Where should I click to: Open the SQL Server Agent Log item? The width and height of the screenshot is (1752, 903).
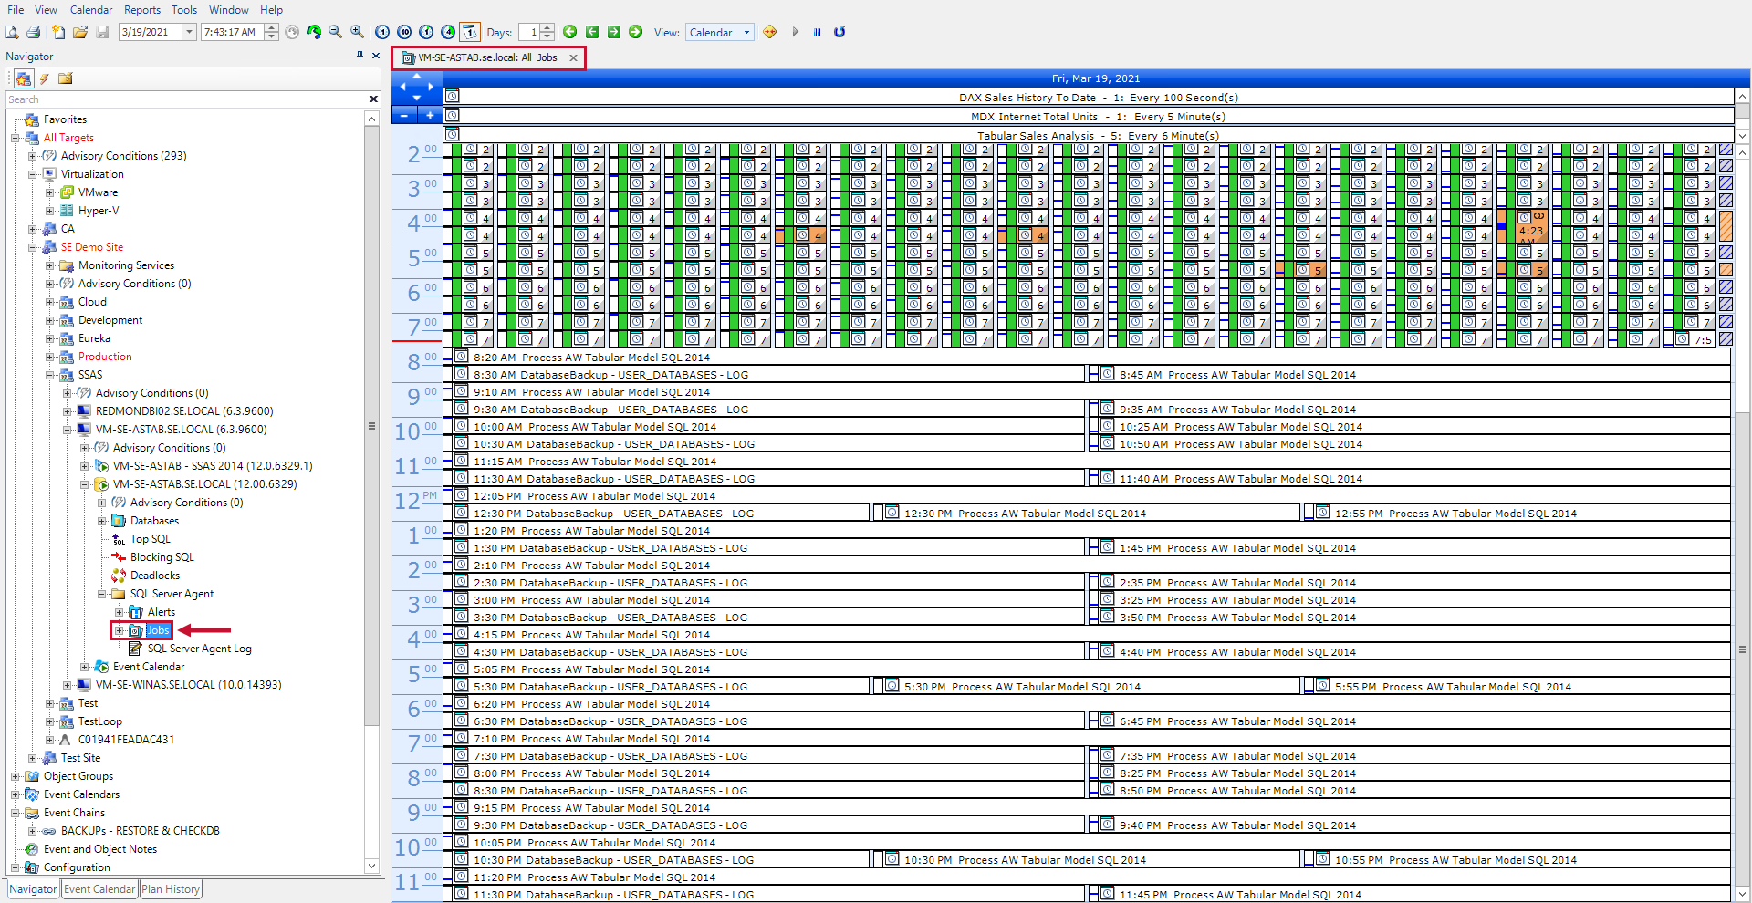[200, 649]
